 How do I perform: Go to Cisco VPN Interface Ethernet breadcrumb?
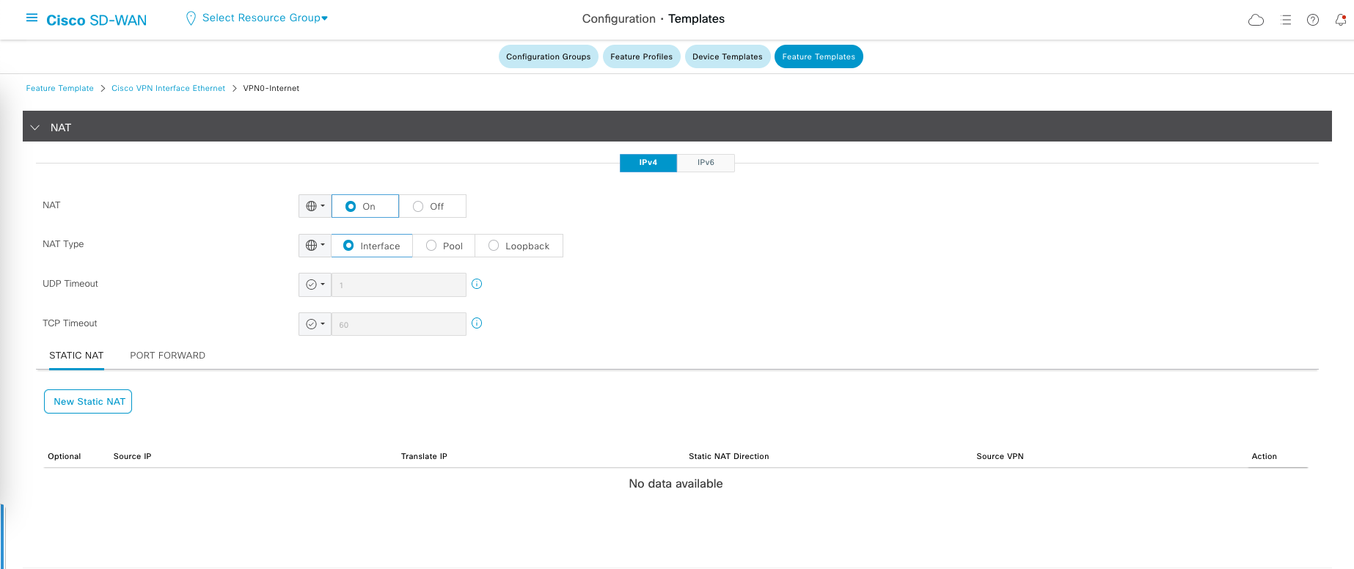point(168,89)
